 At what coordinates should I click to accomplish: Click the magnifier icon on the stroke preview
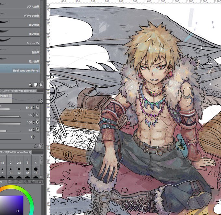41,101
